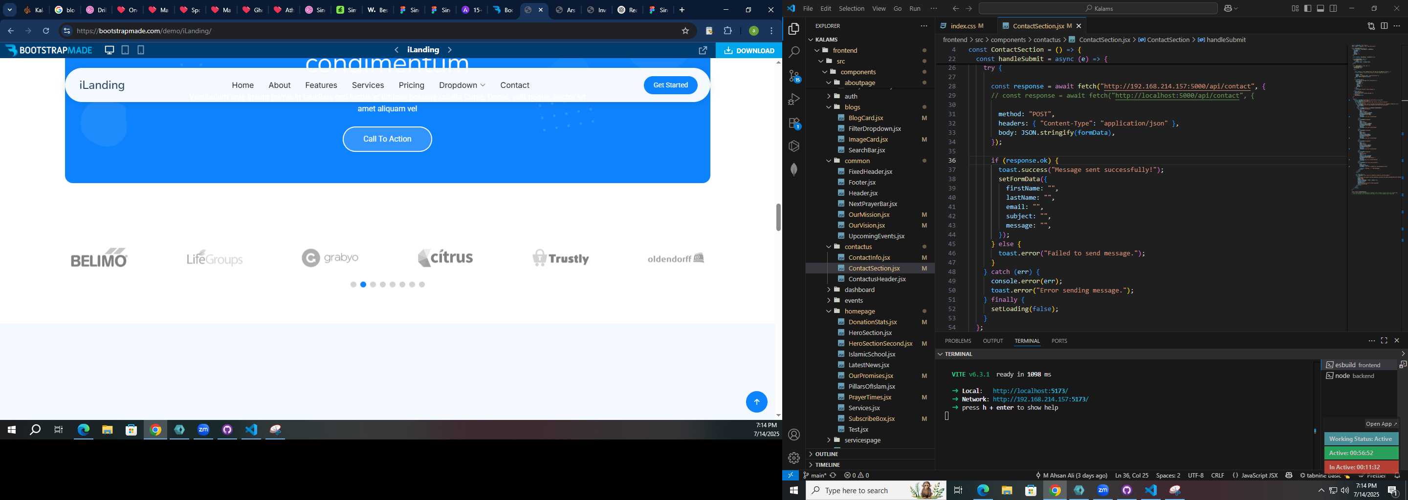
Task: Open the Source Control view in VS Code
Action: [x=794, y=76]
